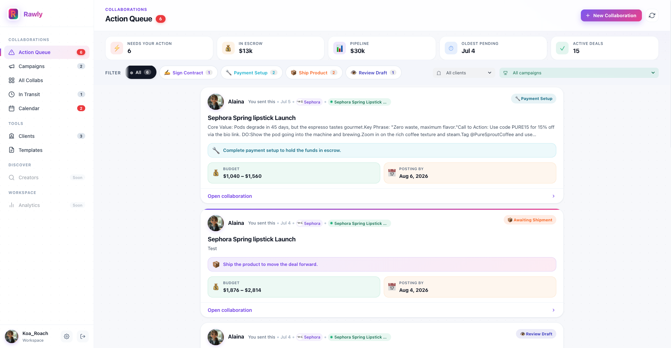This screenshot has width=671, height=348.
Task: Click Alaina's avatar on Payment Setup card
Action: (216, 102)
